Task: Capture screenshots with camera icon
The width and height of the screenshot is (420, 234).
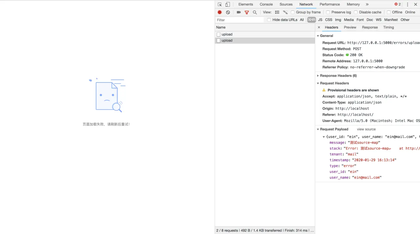Action: [x=239, y=12]
